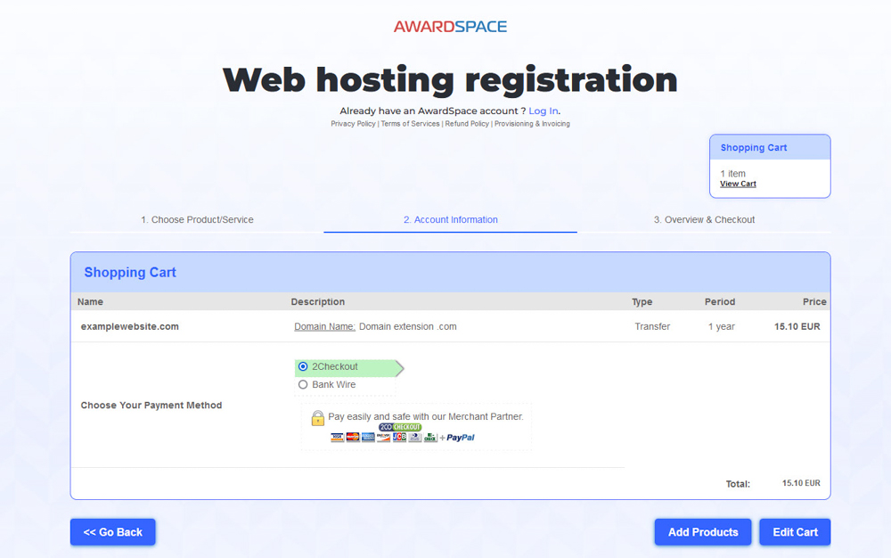Viewport: 891px width, 558px height.
Task: Select the 2Checkout payment method
Action: [302, 367]
